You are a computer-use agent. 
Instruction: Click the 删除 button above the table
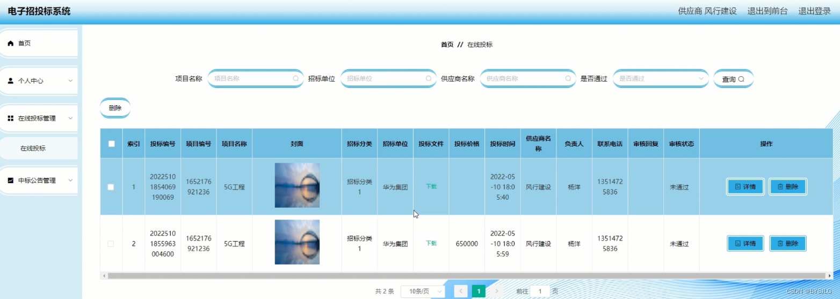(x=115, y=108)
